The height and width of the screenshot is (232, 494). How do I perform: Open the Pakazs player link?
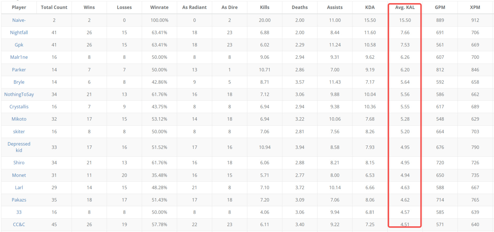[x=19, y=200]
